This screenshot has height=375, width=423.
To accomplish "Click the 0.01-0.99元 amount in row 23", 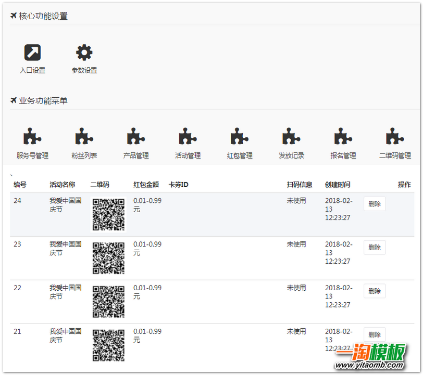I will tap(147, 249).
